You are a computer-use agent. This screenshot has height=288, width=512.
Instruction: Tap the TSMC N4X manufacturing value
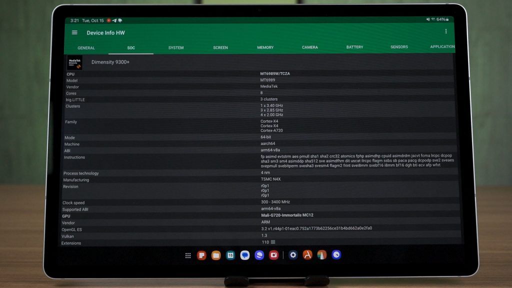[270, 179]
